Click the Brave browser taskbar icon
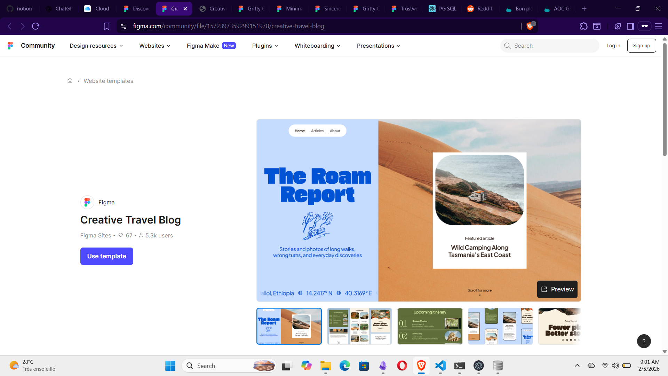 (421, 366)
